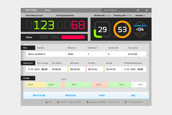The height and width of the screenshot is (115, 172).
Task: Click the down arrow below the deviation value
Action: pos(140,36)
